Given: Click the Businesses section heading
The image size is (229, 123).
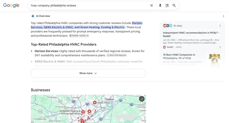Looking at the screenshot, I should pyautogui.click(x=40, y=90).
